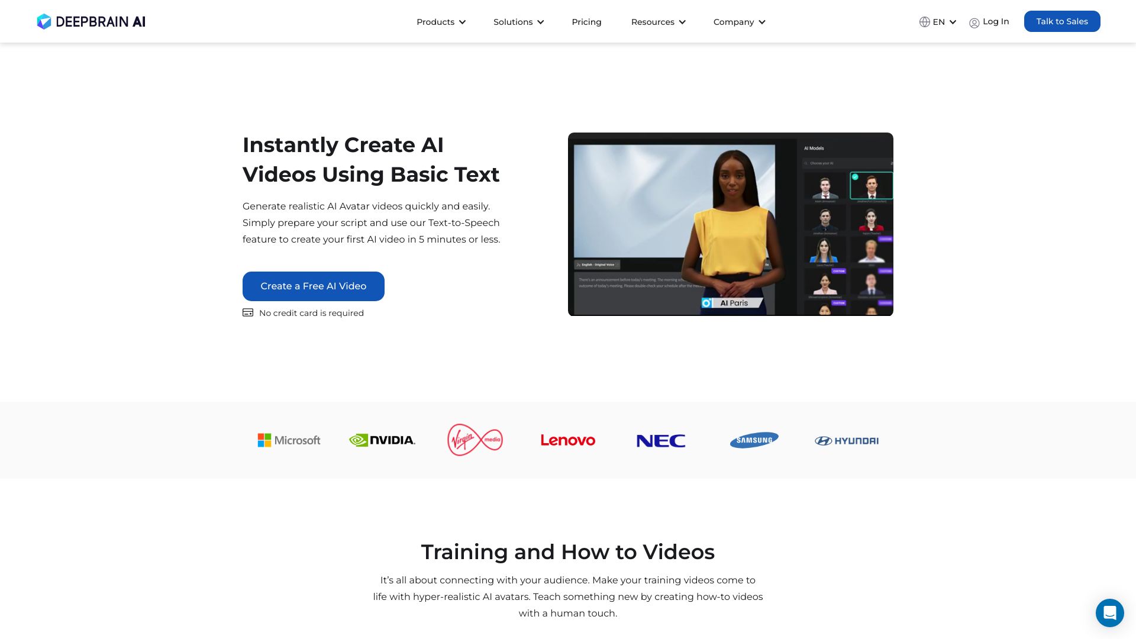Click the Pricing menu item
This screenshot has width=1136, height=639.
coord(587,21)
